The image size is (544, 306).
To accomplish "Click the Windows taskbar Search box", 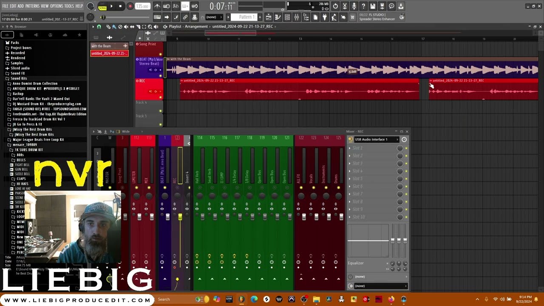I will [173, 299].
